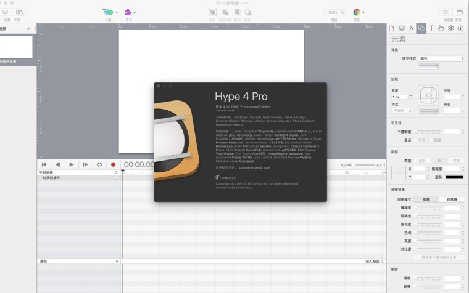Screen dimensions: 469x293
Task: Select the Element inspector tab
Action: pos(421,29)
